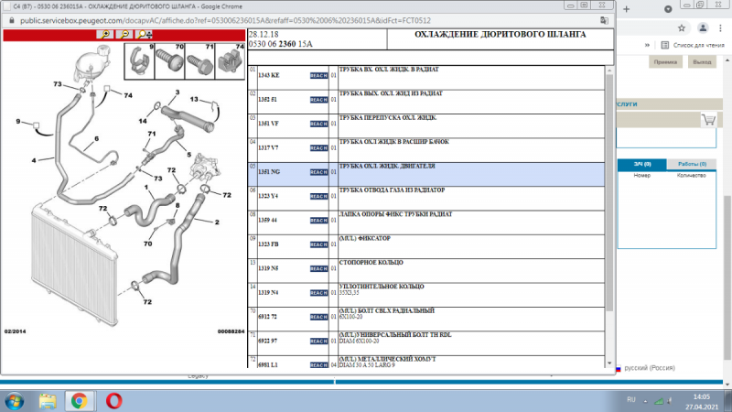This screenshot has width=732, height=412.
Task: Switch to the Работы (0) tab
Action: tap(691, 164)
